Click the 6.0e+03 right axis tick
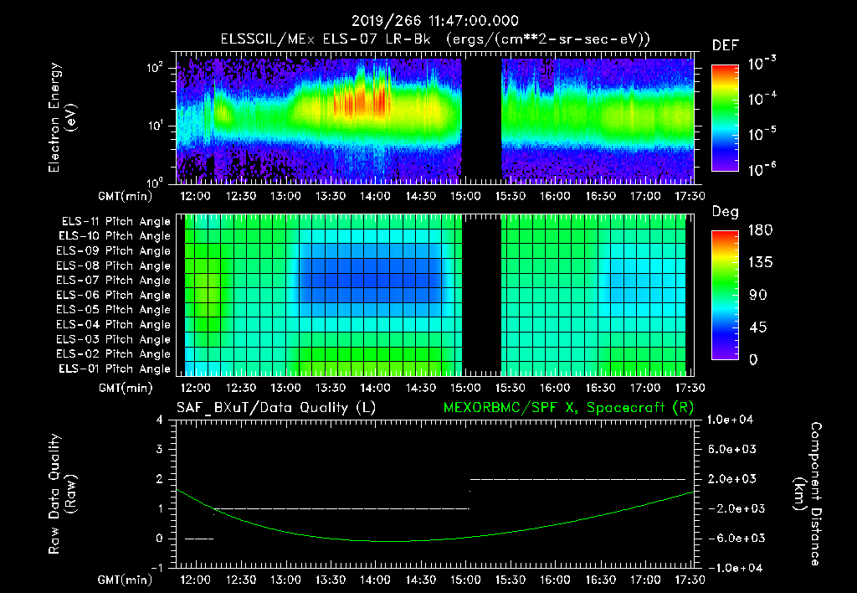Screen dimensions: 857x593 tap(731, 449)
